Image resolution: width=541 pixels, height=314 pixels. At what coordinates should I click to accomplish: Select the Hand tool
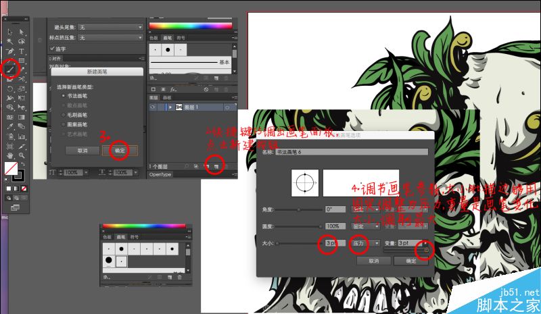click(10, 155)
